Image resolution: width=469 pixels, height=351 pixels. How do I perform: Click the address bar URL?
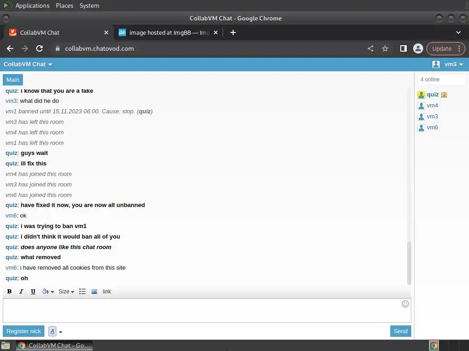tap(99, 48)
